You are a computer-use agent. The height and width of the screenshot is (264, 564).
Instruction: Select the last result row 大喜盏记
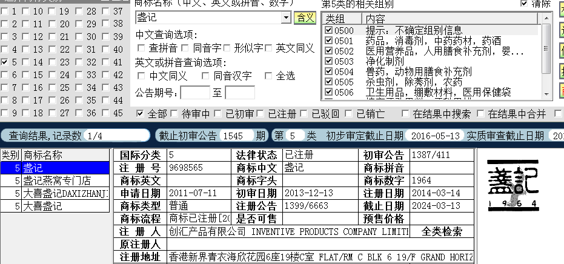(55, 206)
